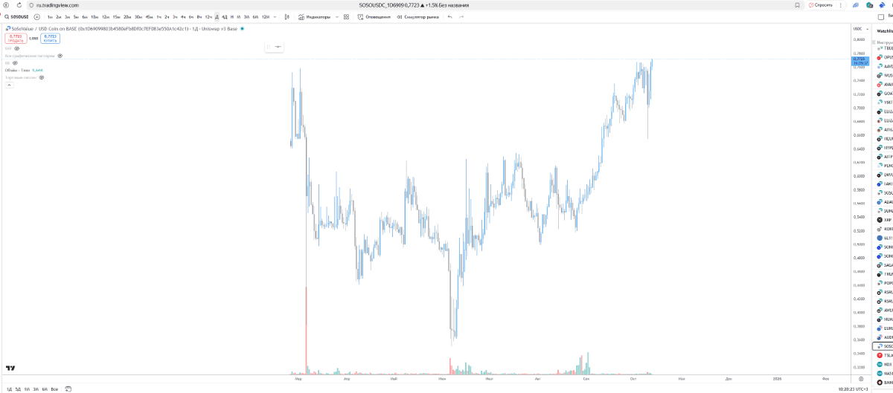Click the SOSOUSD symbol search field
Viewport: 893px width, 393px height.
point(18,16)
